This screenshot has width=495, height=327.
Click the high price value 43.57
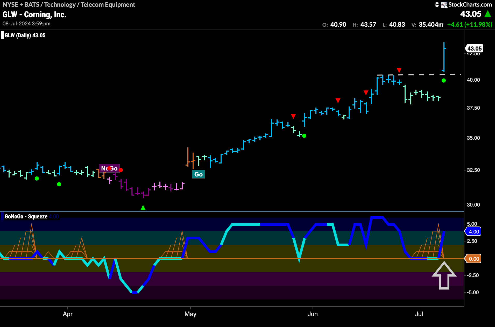coord(368,24)
